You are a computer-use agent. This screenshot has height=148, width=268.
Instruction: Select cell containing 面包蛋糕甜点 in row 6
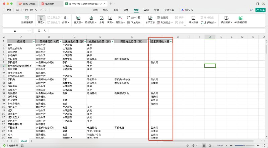point(132,59)
